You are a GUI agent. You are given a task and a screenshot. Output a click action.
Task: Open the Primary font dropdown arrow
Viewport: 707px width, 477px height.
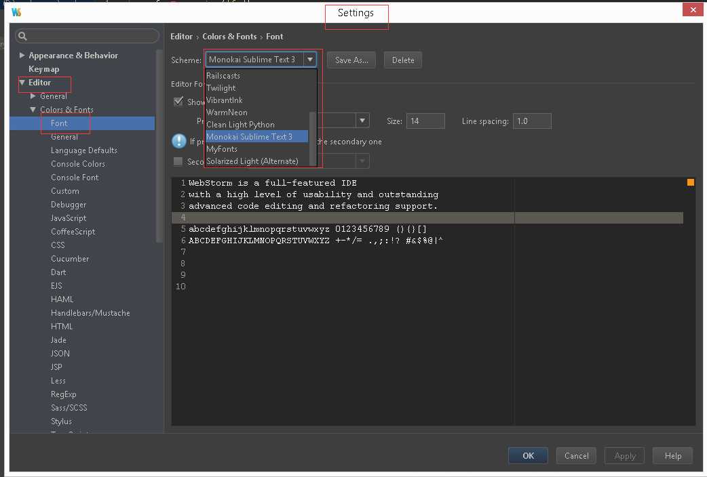point(362,120)
